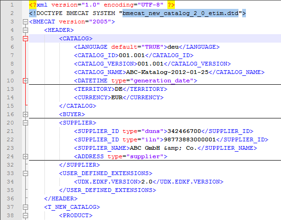
Task: Click the CATALOG_VERSION value 001.001
Action: (151, 64)
